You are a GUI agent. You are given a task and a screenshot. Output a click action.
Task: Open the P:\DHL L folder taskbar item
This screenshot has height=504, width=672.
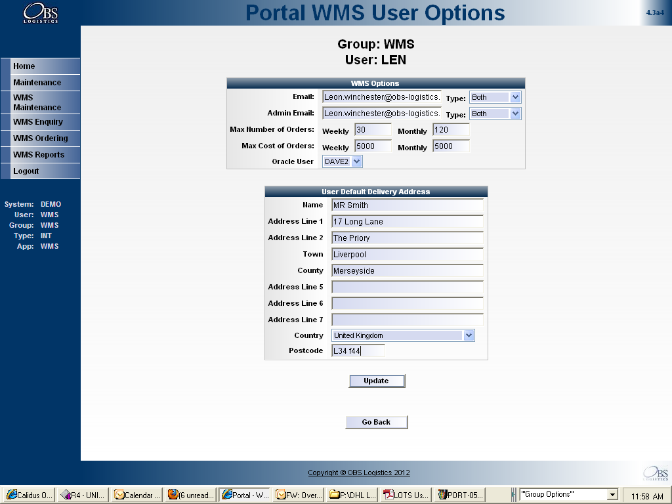(353, 495)
